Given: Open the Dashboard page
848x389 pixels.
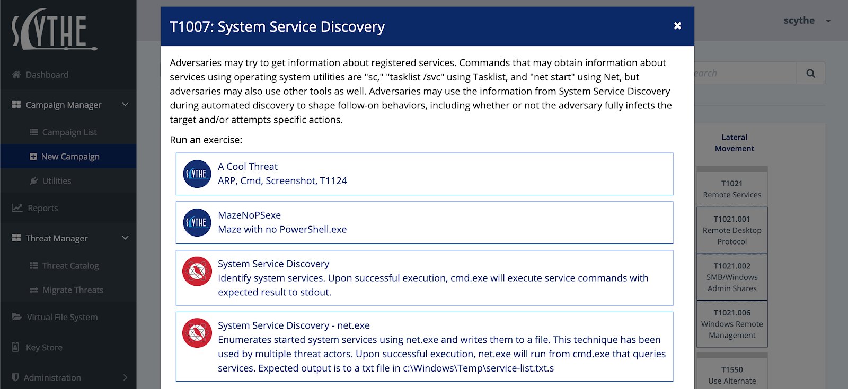Looking at the screenshot, I should 47,75.
